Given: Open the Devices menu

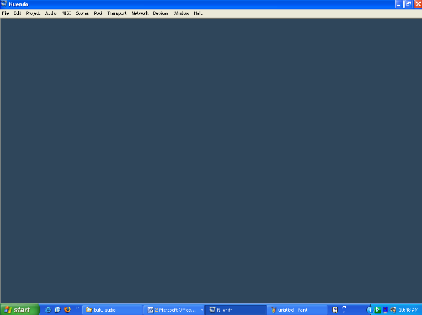Looking at the screenshot, I should tap(161, 13).
